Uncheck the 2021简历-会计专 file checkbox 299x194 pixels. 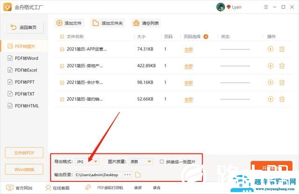(62, 83)
